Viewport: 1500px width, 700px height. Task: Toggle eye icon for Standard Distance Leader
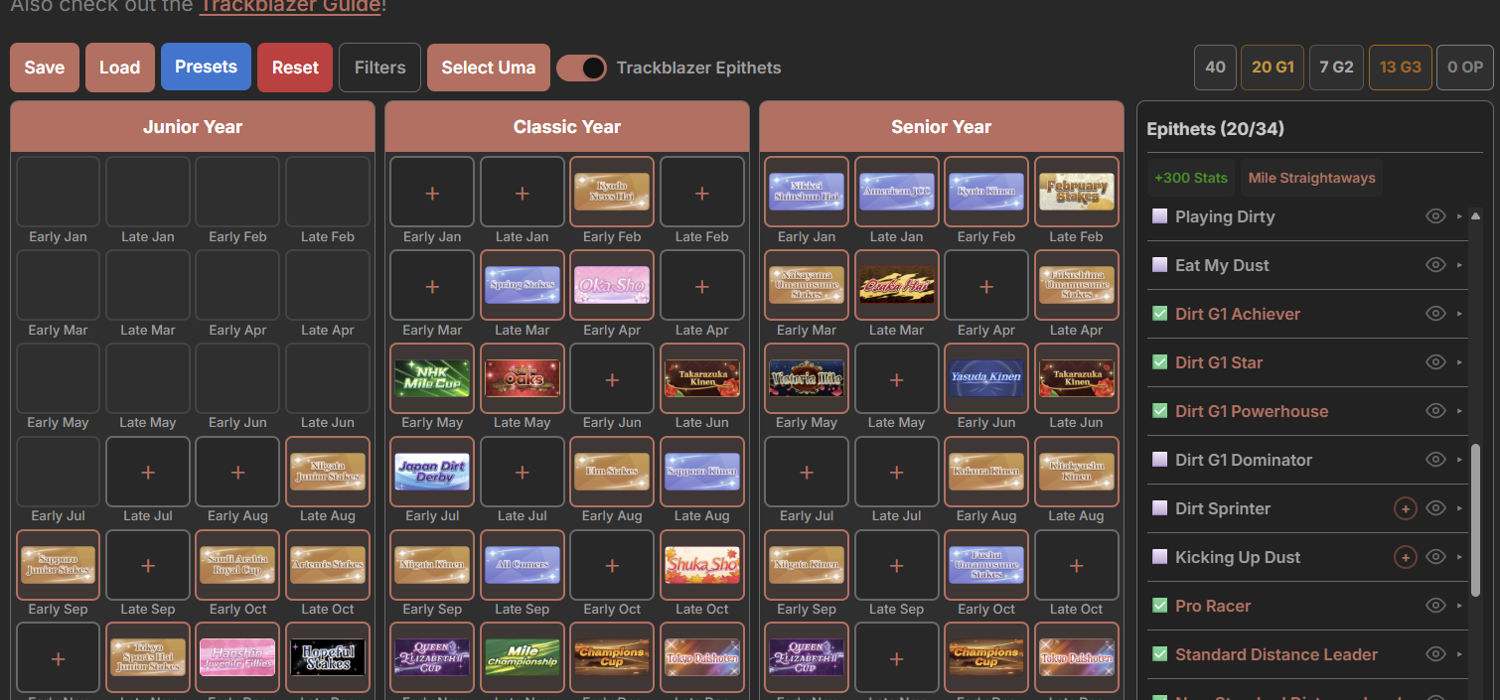(x=1434, y=654)
